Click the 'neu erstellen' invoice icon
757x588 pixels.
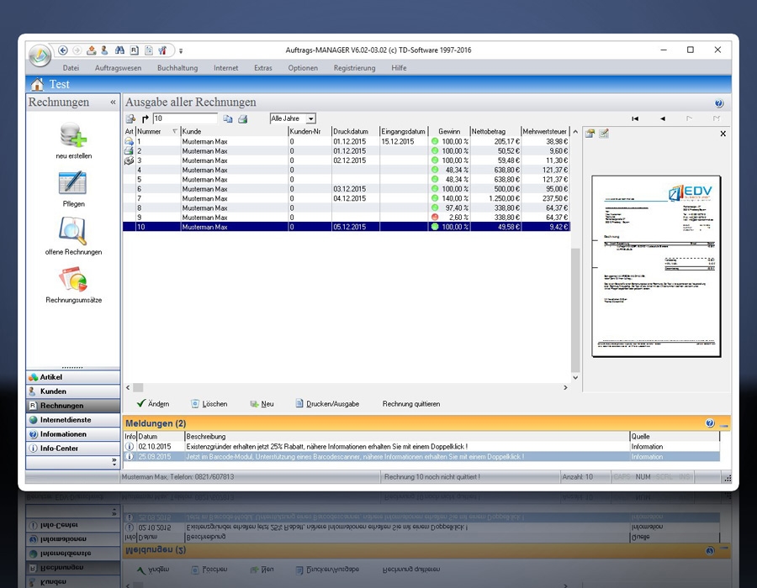click(73, 136)
